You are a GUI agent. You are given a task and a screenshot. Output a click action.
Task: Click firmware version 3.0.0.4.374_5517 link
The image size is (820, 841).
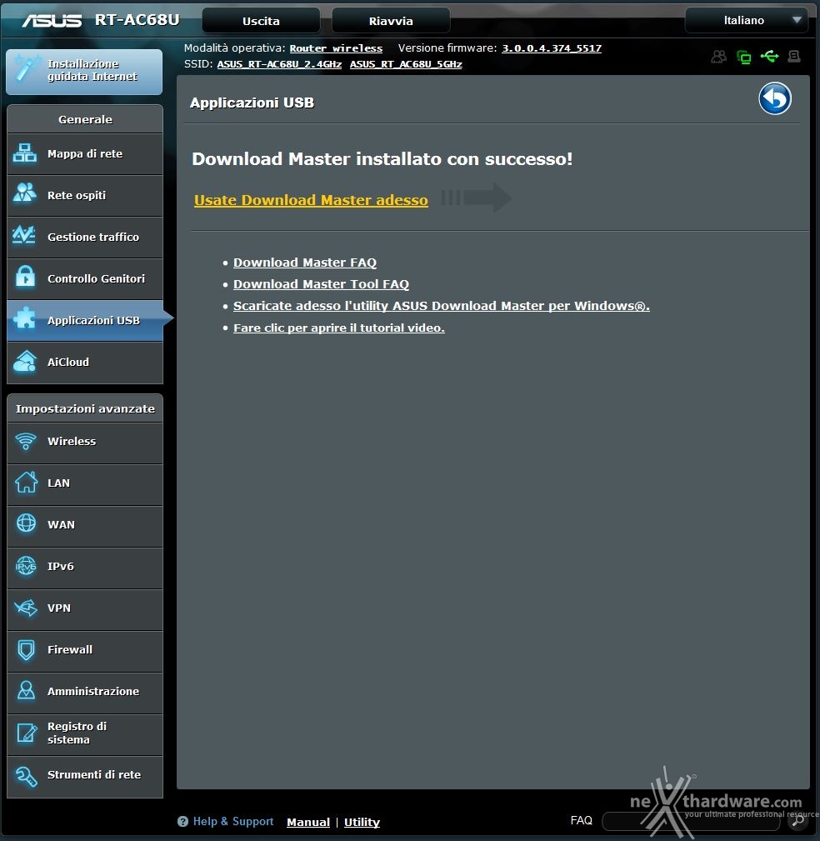point(552,48)
